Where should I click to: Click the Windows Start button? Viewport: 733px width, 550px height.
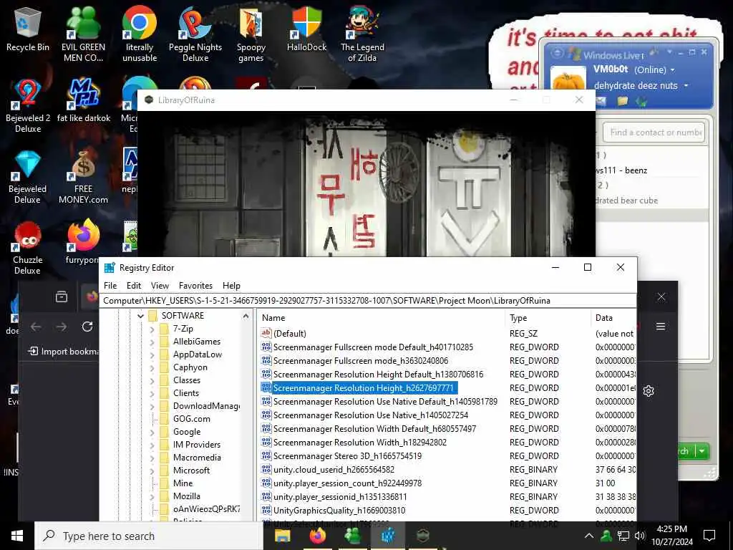[x=17, y=536]
